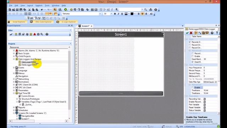Click the Print icon in top toolbar
The width and height of the screenshot is (227, 128).
click(151, 10)
